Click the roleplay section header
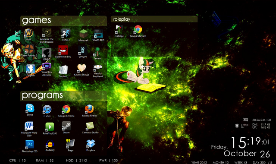 154,19
